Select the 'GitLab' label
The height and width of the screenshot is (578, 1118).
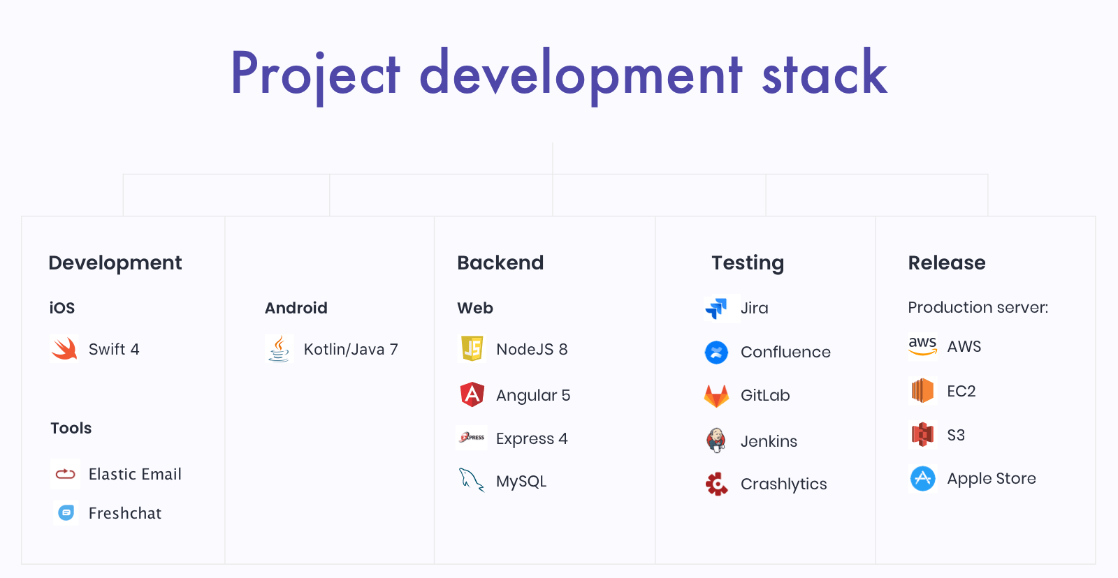[x=765, y=395]
